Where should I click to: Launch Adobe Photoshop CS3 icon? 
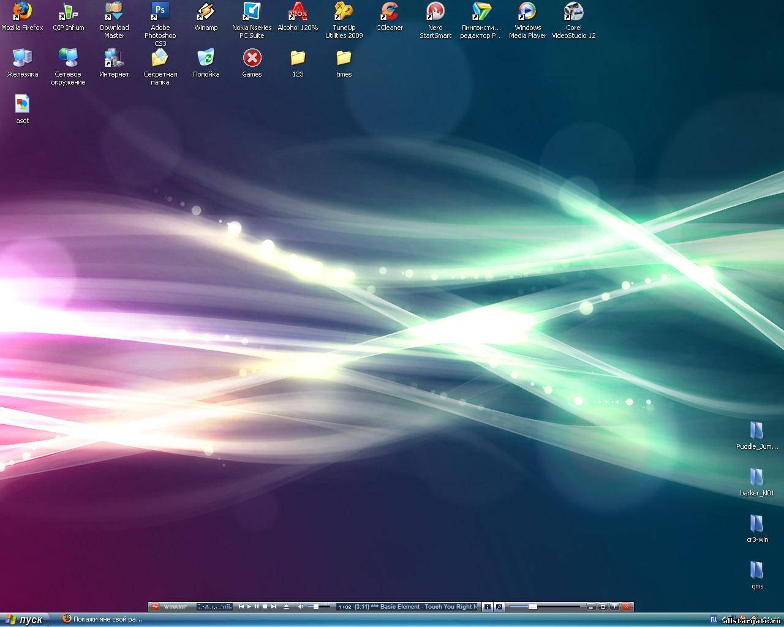pos(160,12)
